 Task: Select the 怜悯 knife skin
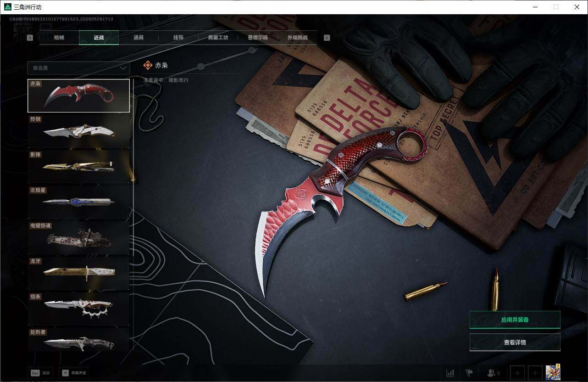pos(78,131)
